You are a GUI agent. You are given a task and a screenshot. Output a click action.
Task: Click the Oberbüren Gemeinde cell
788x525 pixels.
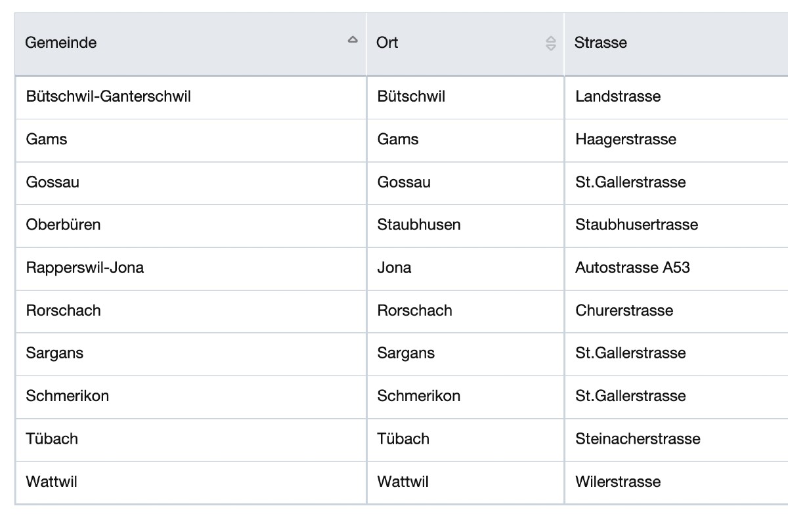click(x=63, y=224)
